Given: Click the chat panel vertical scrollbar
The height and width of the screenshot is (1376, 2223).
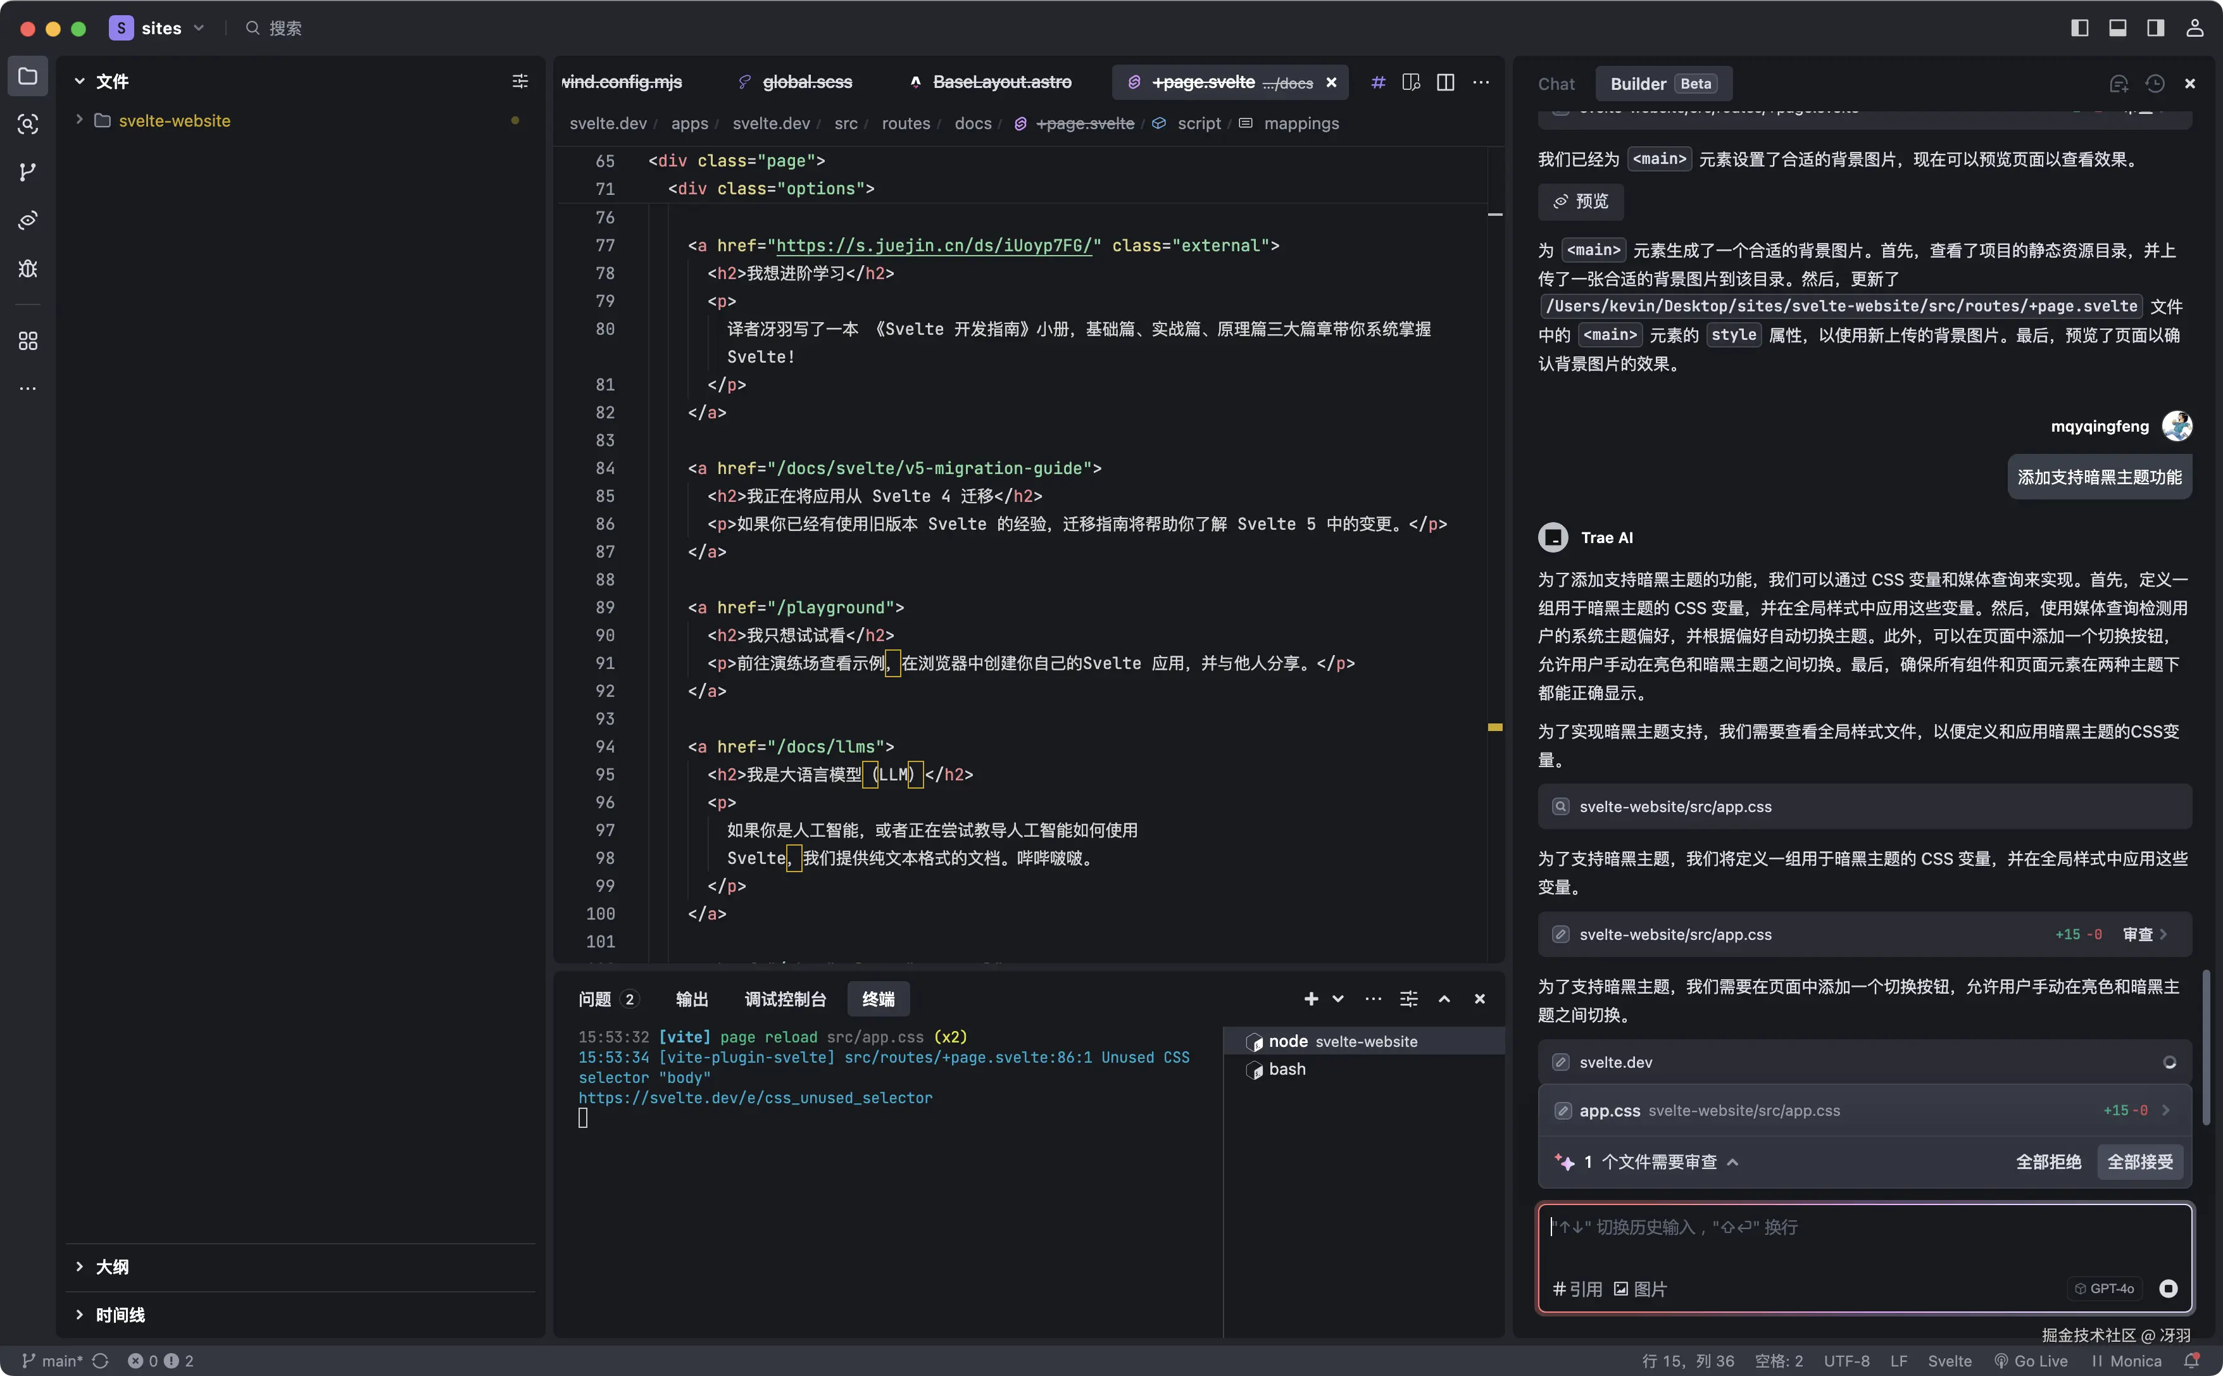Looking at the screenshot, I should [2206, 1047].
